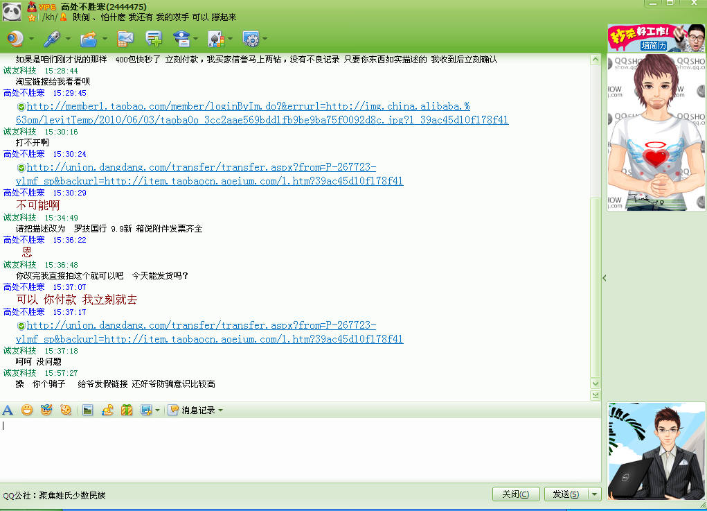Open the QQ games cards icon
The width and height of the screenshot is (707, 511).
point(215,38)
